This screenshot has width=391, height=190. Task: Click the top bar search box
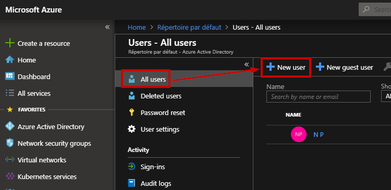pos(375,9)
